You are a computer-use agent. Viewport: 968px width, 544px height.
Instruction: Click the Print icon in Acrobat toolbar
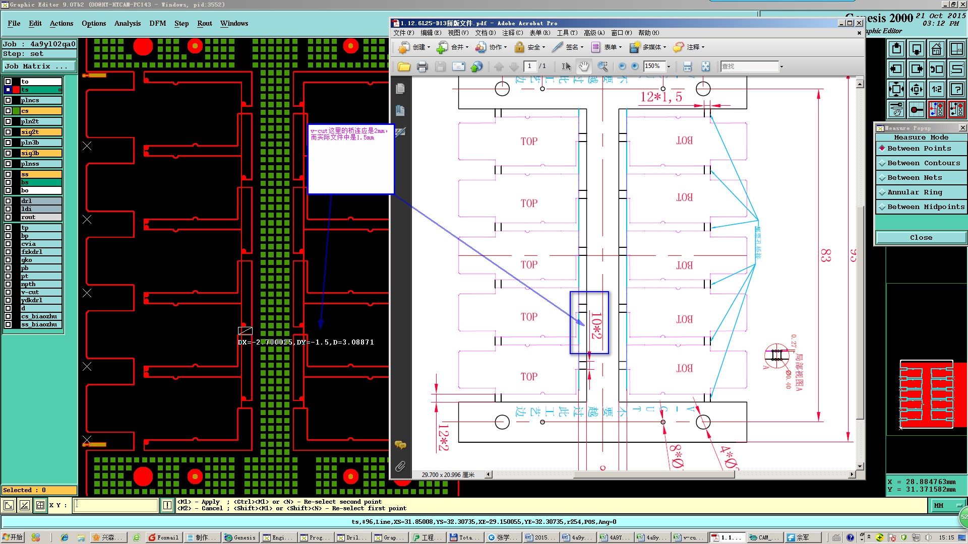(x=422, y=66)
